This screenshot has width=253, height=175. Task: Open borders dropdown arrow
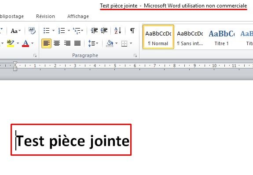tap(131, 43)
